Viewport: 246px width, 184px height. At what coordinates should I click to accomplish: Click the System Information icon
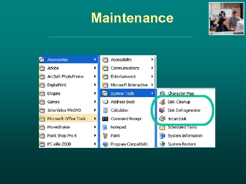click(162, 136)
